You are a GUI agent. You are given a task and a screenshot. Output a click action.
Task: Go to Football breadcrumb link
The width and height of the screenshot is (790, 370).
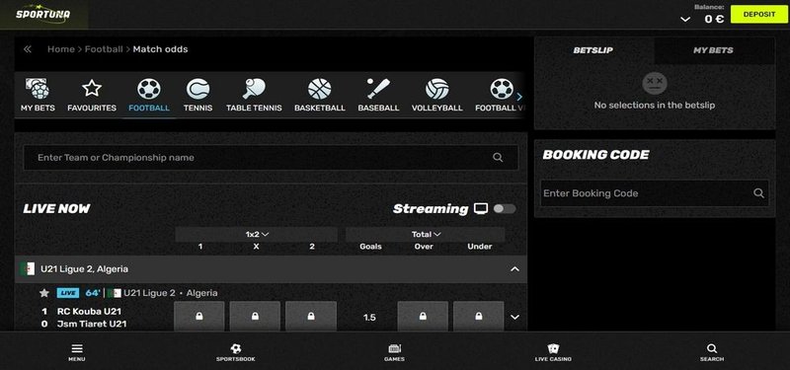point(104,49)
